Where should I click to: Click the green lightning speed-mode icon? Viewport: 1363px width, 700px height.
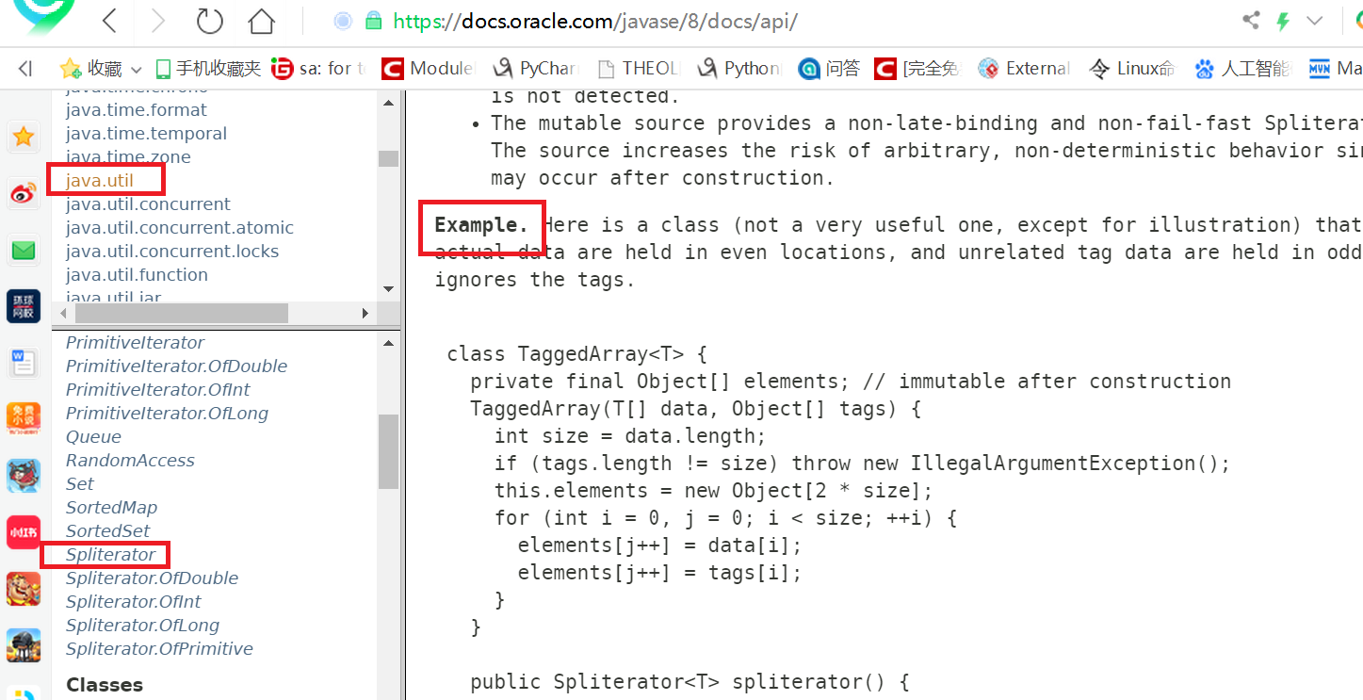tap(1282, 20)
